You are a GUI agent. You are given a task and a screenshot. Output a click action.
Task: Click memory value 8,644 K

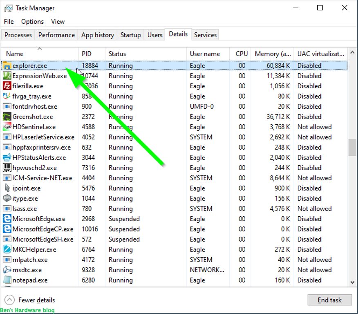280,178
